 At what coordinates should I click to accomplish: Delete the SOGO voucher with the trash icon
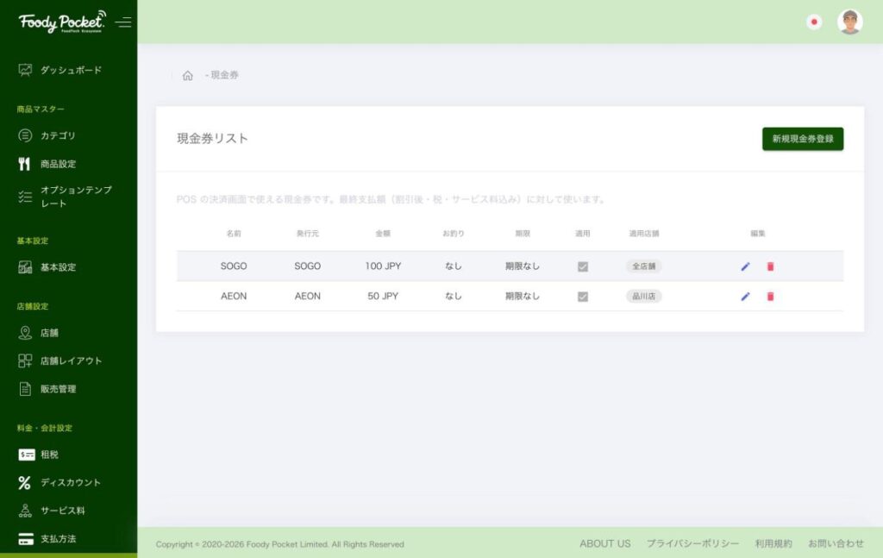coord(770,266)
